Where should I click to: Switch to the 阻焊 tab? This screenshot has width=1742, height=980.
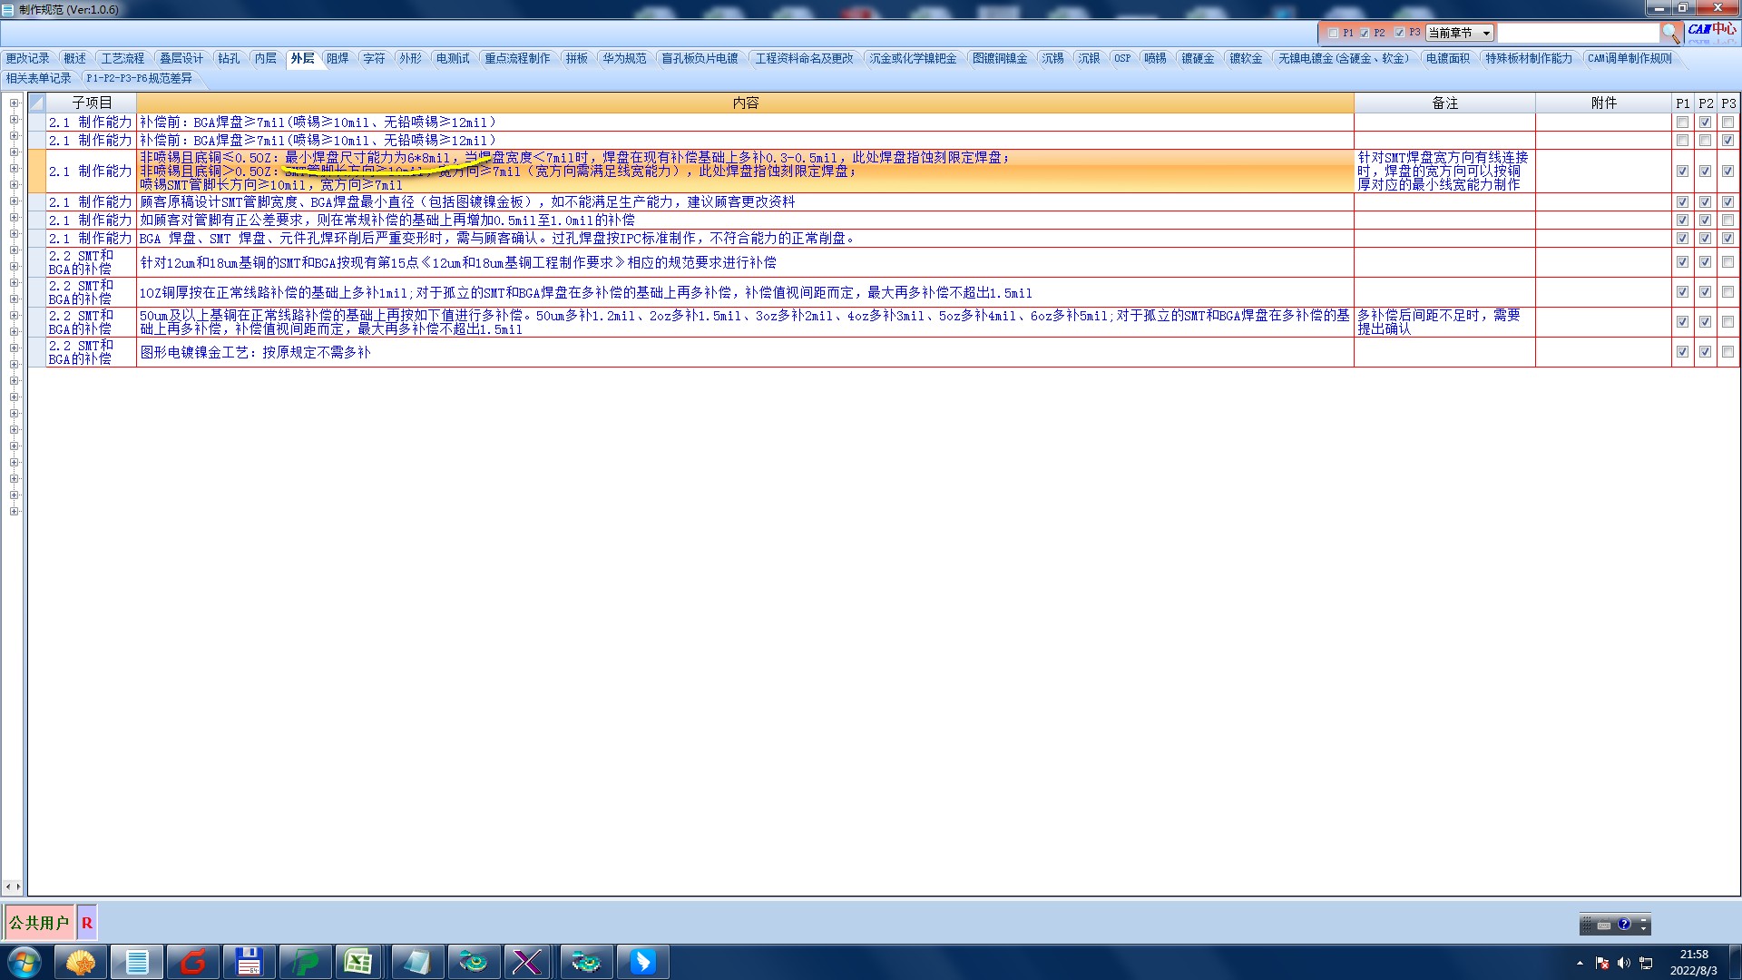[x=338, y=58]
